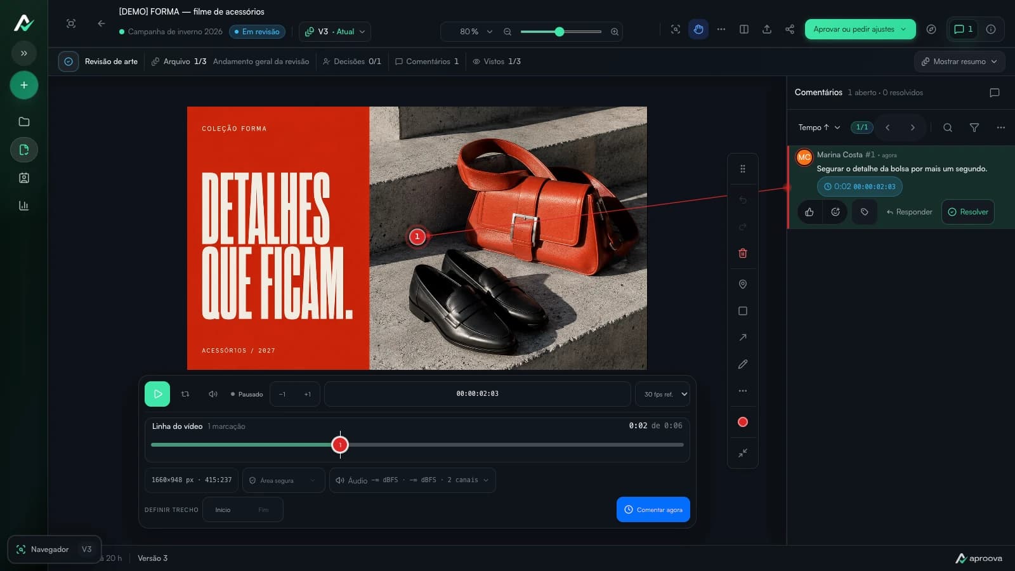The width and height of the screenshot is (1015, 571).
Task: Open the Tempo sort dropdown
Action: click(x=819, y=128)
